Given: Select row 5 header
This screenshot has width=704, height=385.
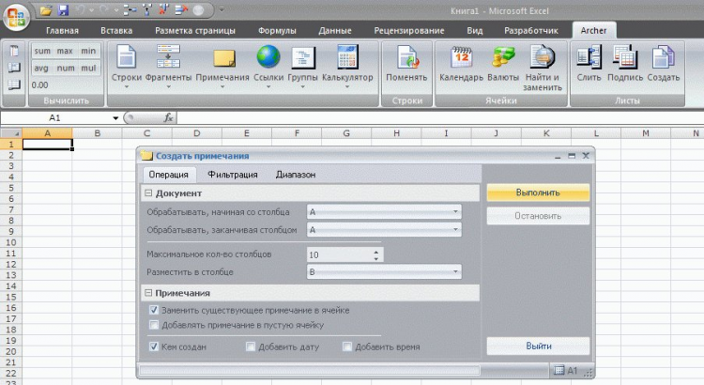Looking at the screenshot, I should pyautogui.click(x=10, y=188).
